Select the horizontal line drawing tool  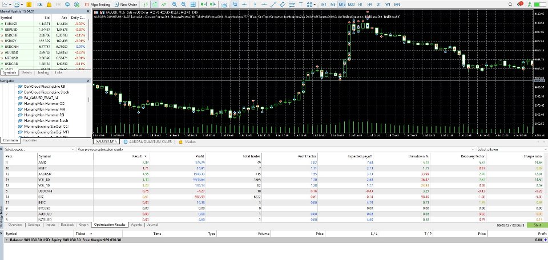pyautogui.click(x=264, y=5)
